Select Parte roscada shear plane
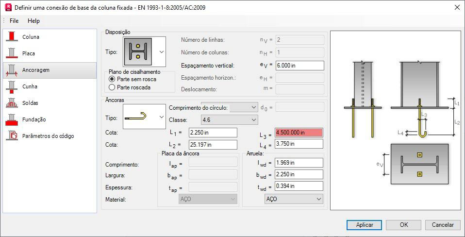This screenshot has height=237, width=465. click(x=112, y=87)
